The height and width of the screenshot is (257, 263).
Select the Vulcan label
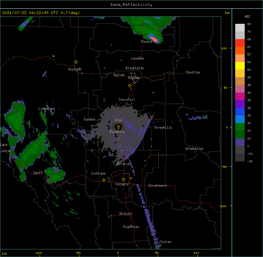point(166,242)
